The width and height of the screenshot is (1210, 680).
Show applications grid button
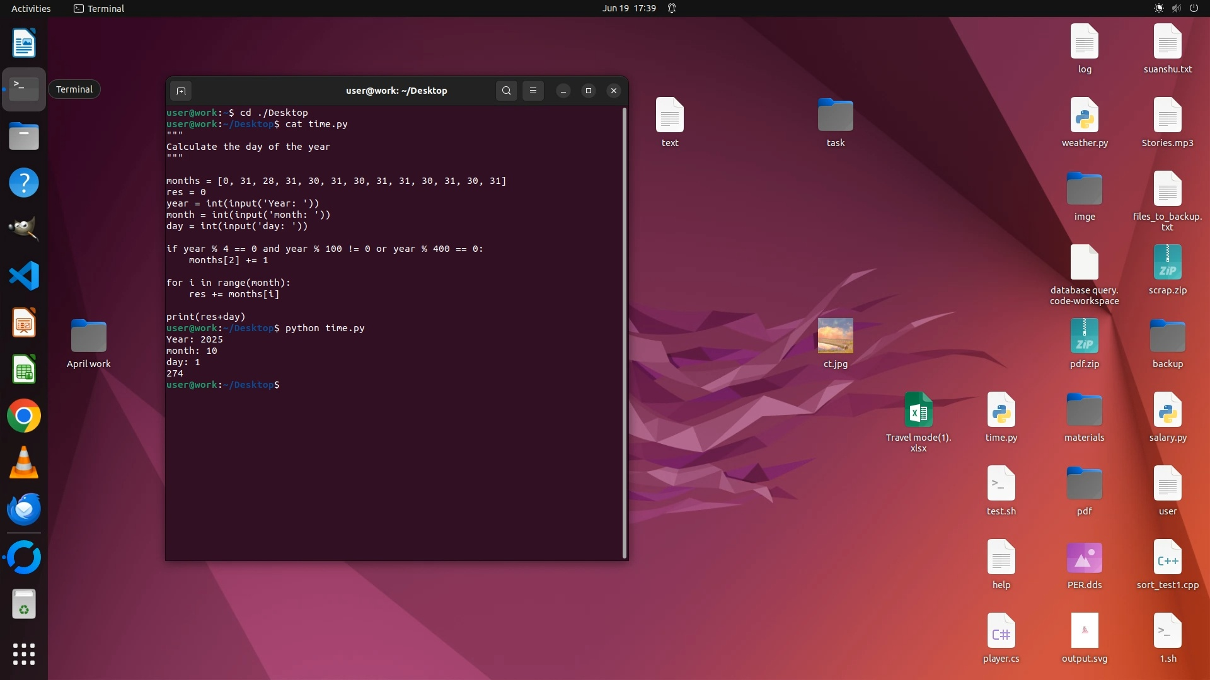[x=24, y=654]
